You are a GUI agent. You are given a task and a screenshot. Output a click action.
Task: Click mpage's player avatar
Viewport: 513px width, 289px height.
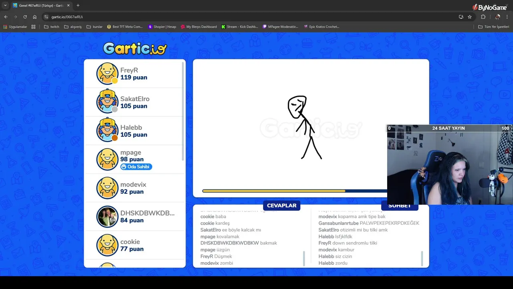107,159
